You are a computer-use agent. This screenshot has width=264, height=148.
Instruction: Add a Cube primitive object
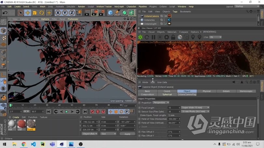pyautogui.click(x=110, y=13)
